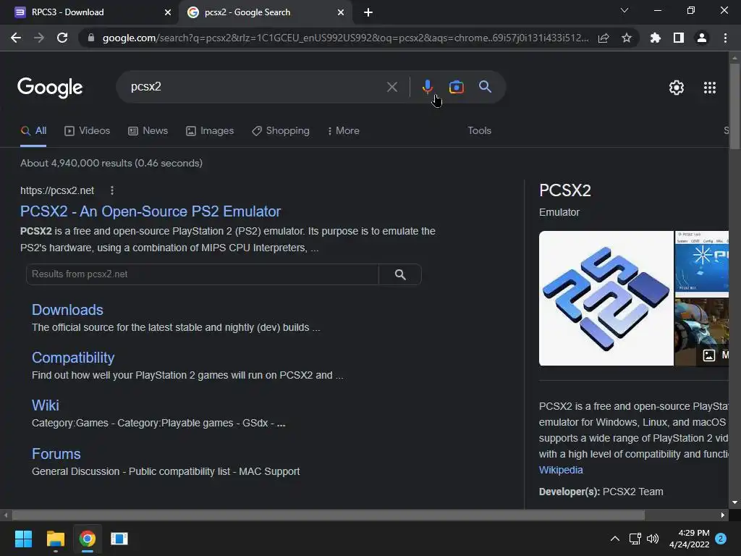Switch to Images results
Viewport: 741px width, 556px height.
coord(210,131)
